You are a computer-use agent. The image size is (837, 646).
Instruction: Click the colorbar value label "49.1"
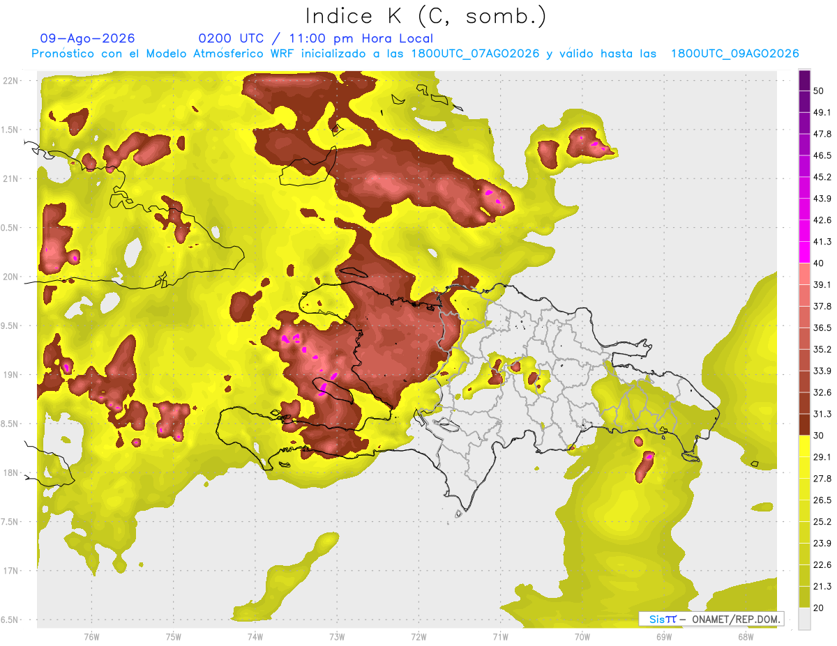[x=822, y=112]
